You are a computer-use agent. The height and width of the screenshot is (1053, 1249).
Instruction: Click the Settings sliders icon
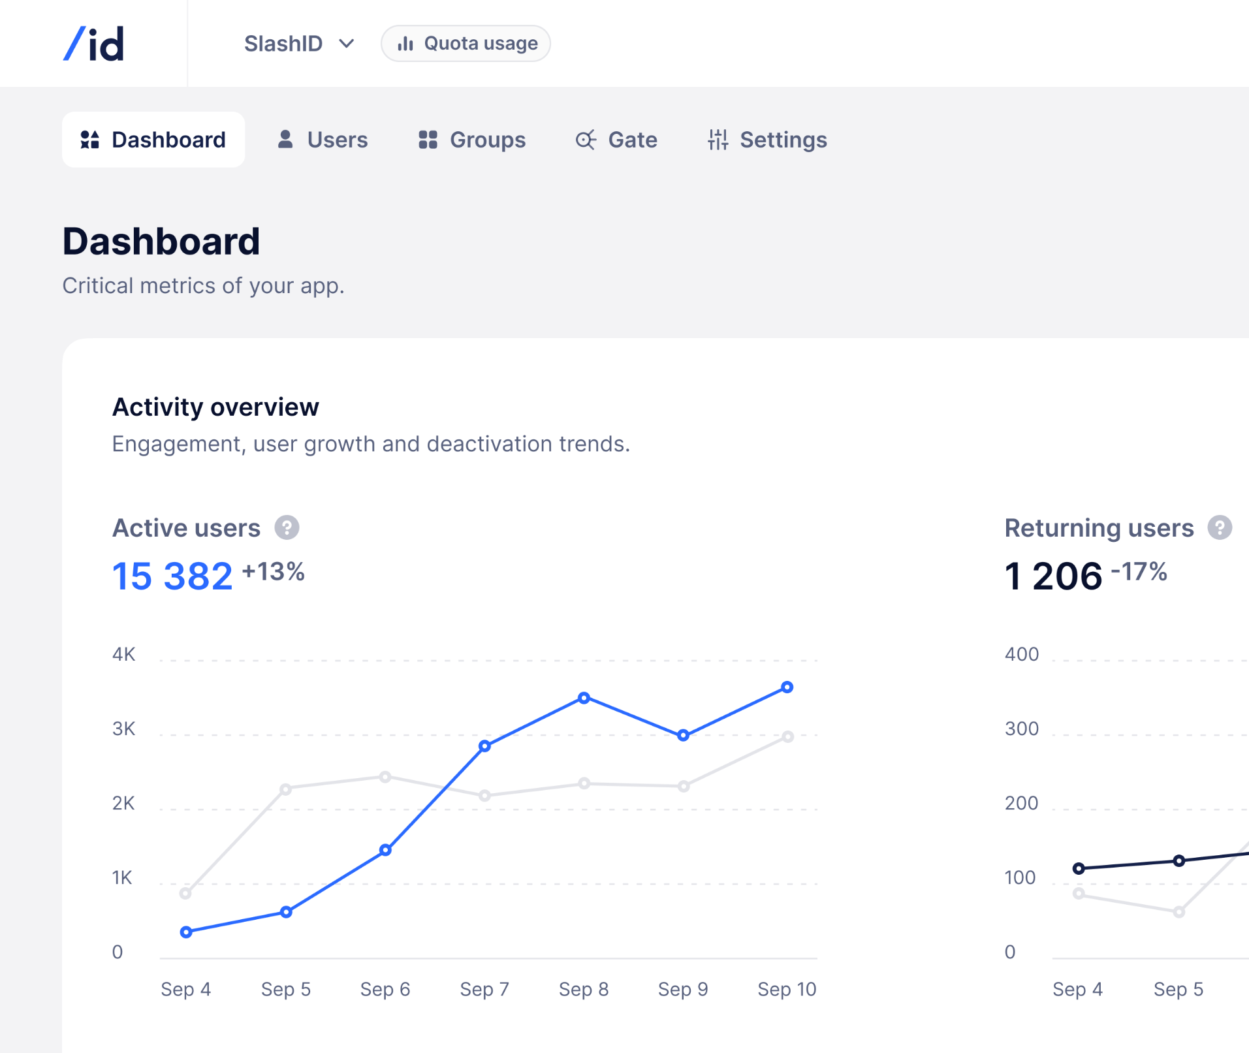[x=718, y=139]
